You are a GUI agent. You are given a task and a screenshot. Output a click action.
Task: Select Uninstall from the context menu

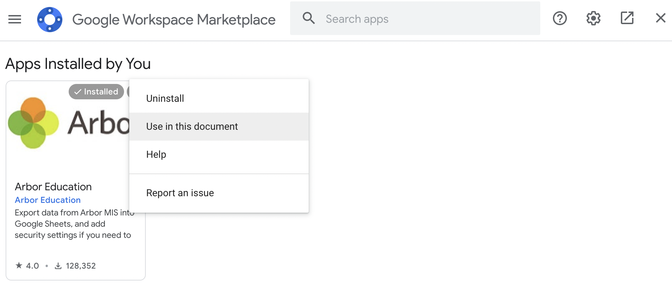(x=165, y=99)
